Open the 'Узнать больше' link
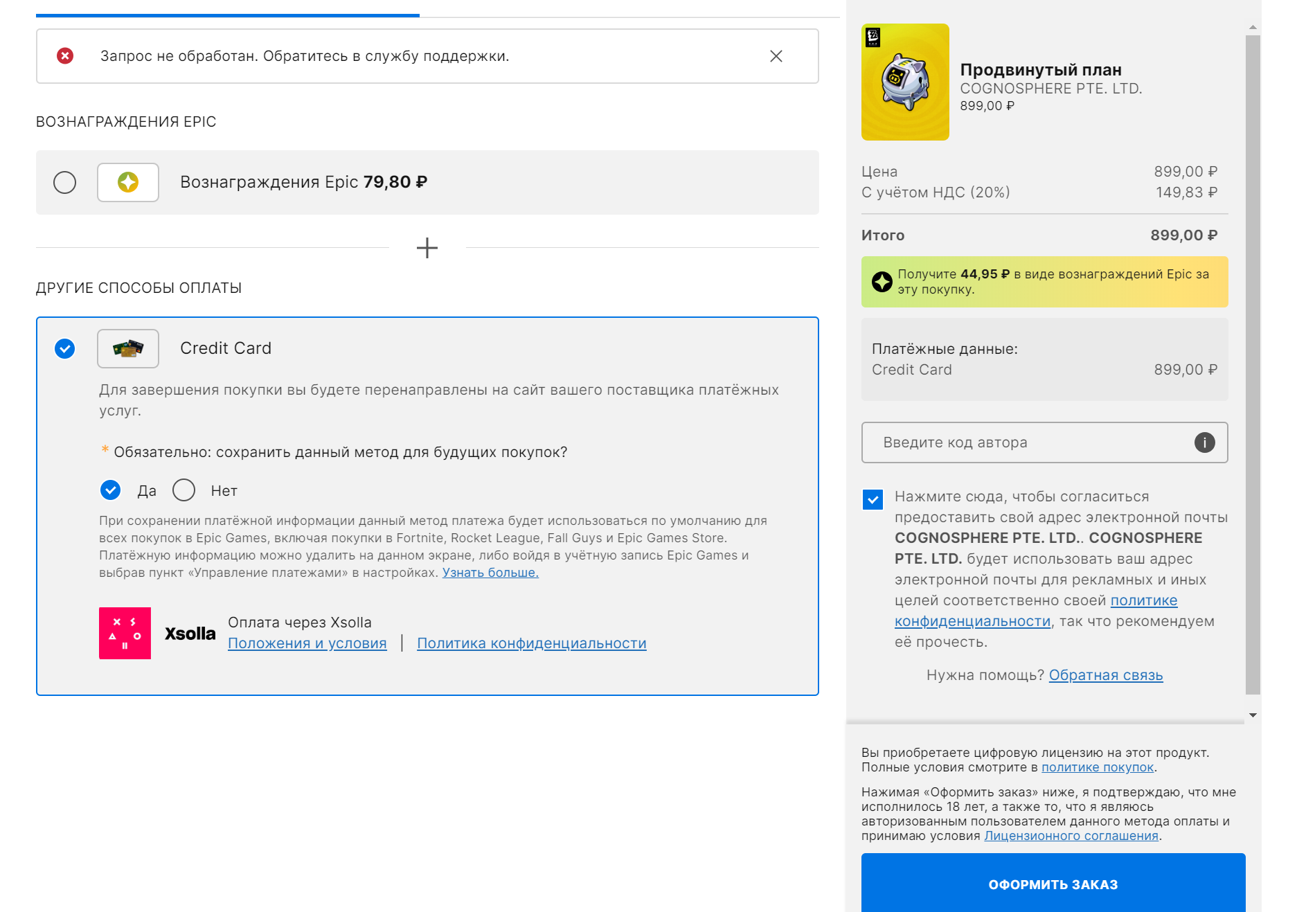This screenshot has height=912, width=1315. coord(490,573)
